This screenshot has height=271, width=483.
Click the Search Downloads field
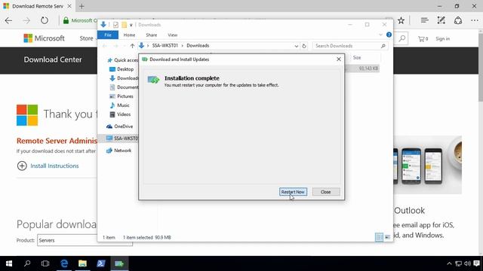click(x=350, y=46)
